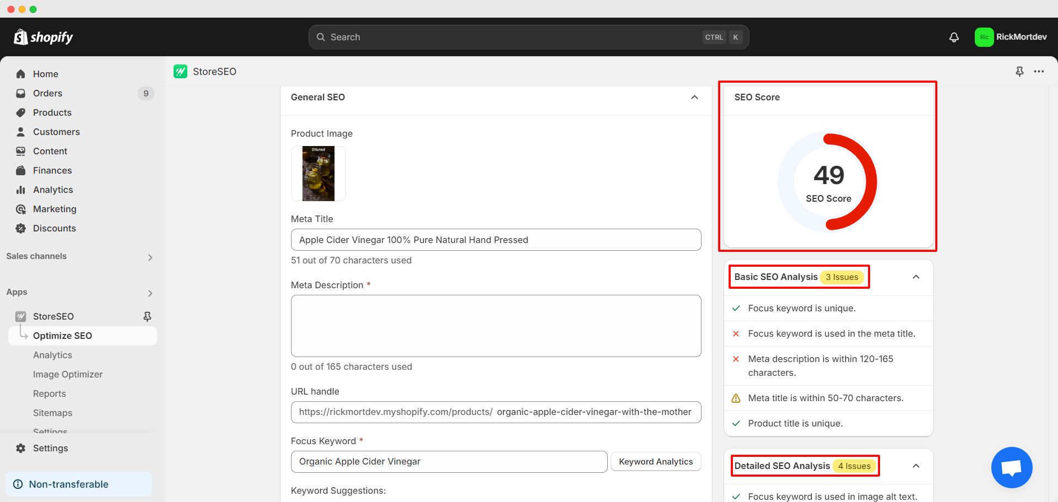Click 'Focus keyword is used in the meta title.'

coord(832,333)
